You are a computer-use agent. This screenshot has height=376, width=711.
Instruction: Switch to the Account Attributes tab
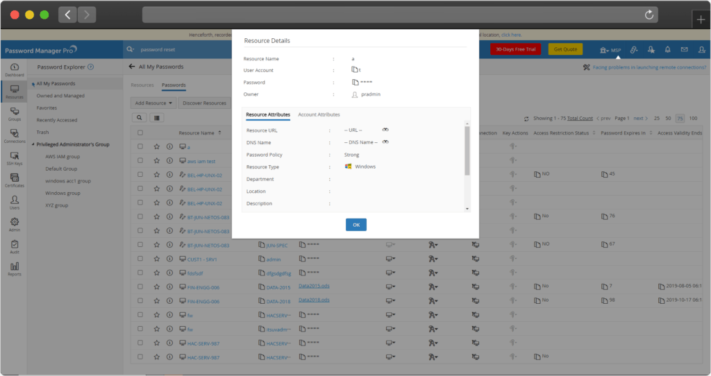(319, 114)
